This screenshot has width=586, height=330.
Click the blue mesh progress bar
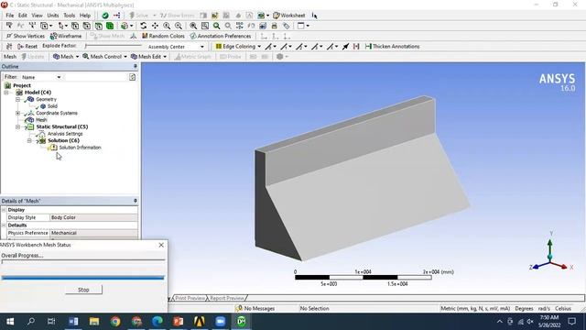[x=83, y=278]
